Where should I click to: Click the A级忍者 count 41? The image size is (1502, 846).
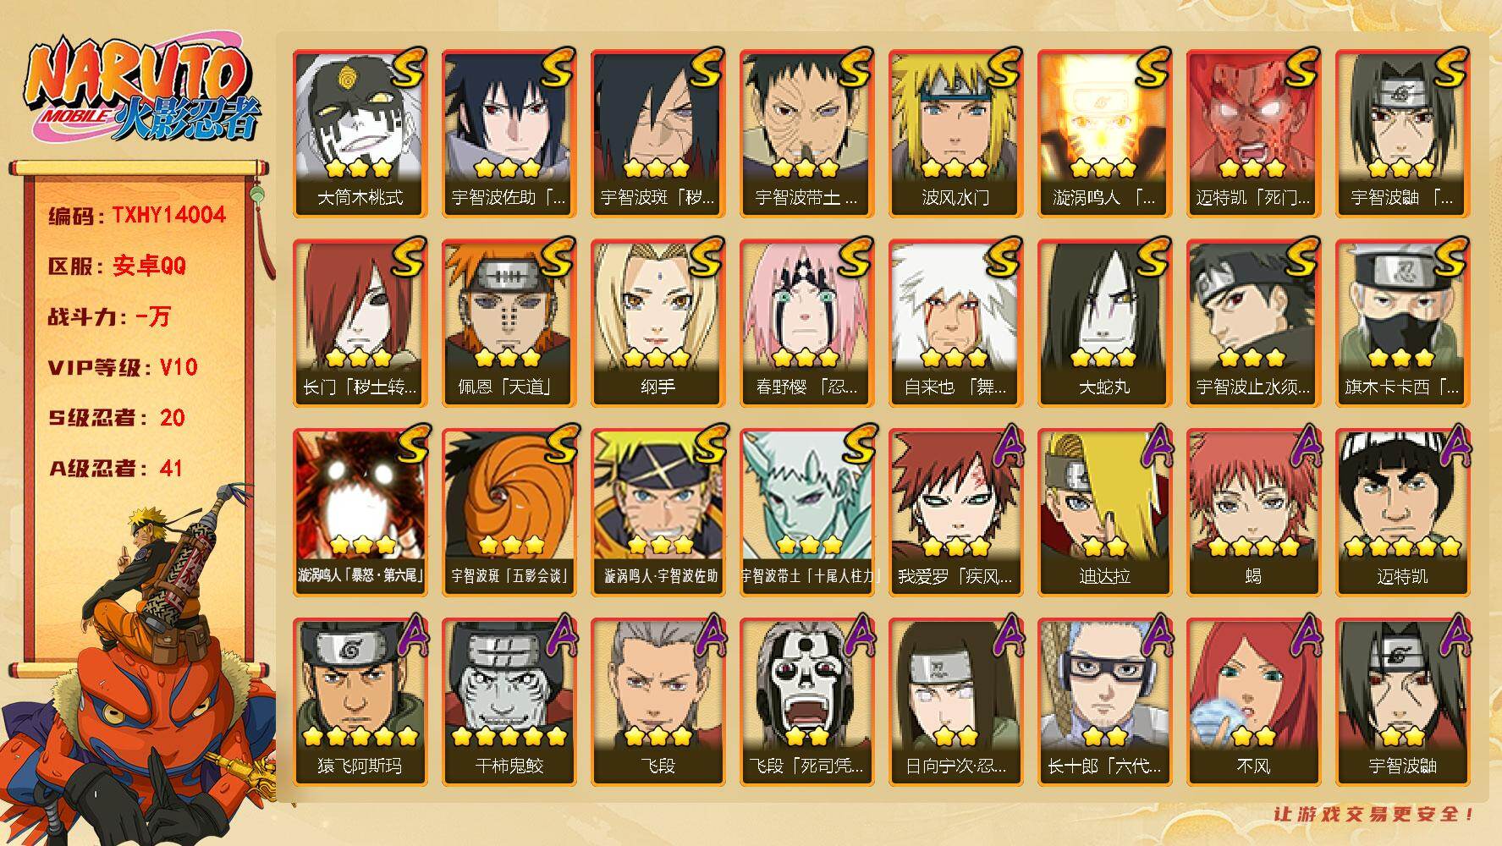tap(171, 468)
